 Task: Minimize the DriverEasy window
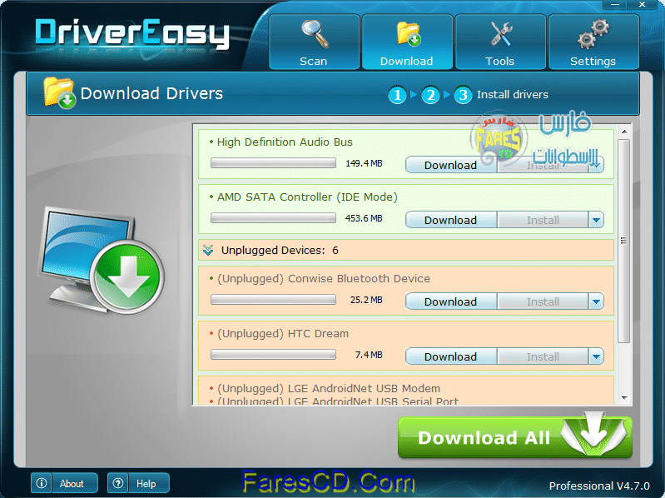click(615, 5)
